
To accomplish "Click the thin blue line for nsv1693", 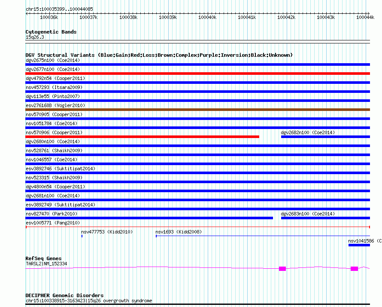I will click(263, 236).
